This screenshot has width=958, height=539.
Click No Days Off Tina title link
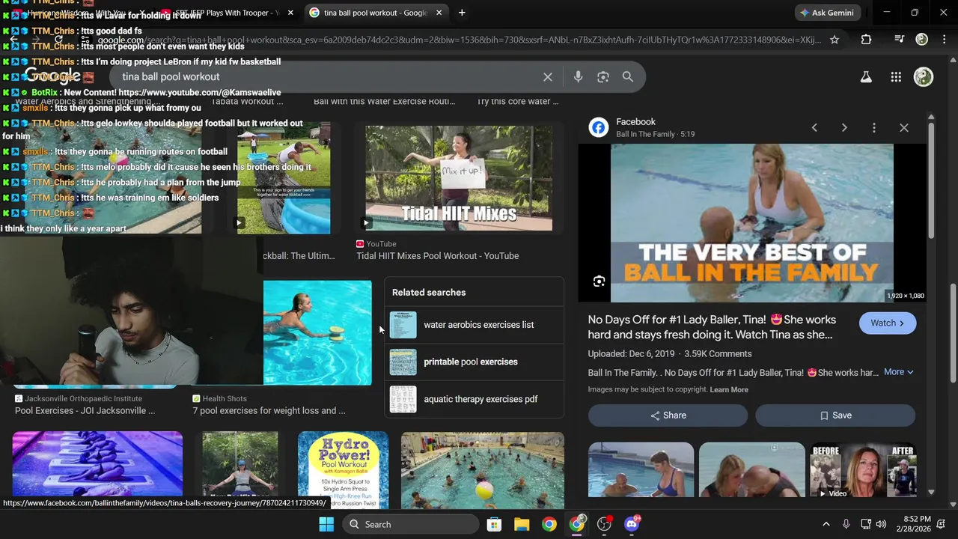712,327
